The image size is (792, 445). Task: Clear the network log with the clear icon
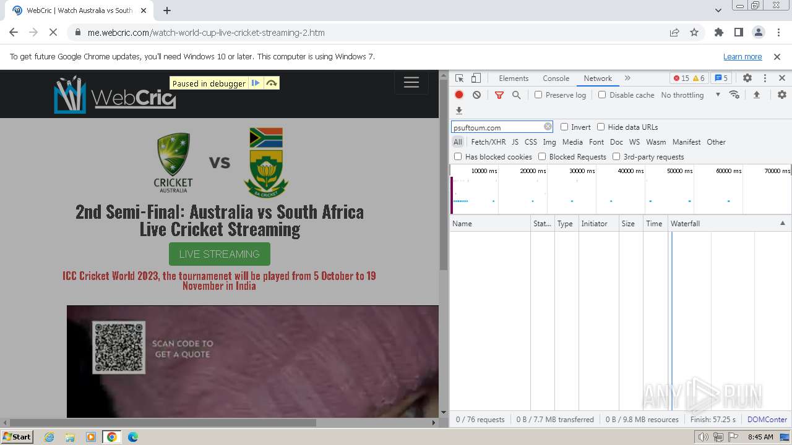point(476,95)
